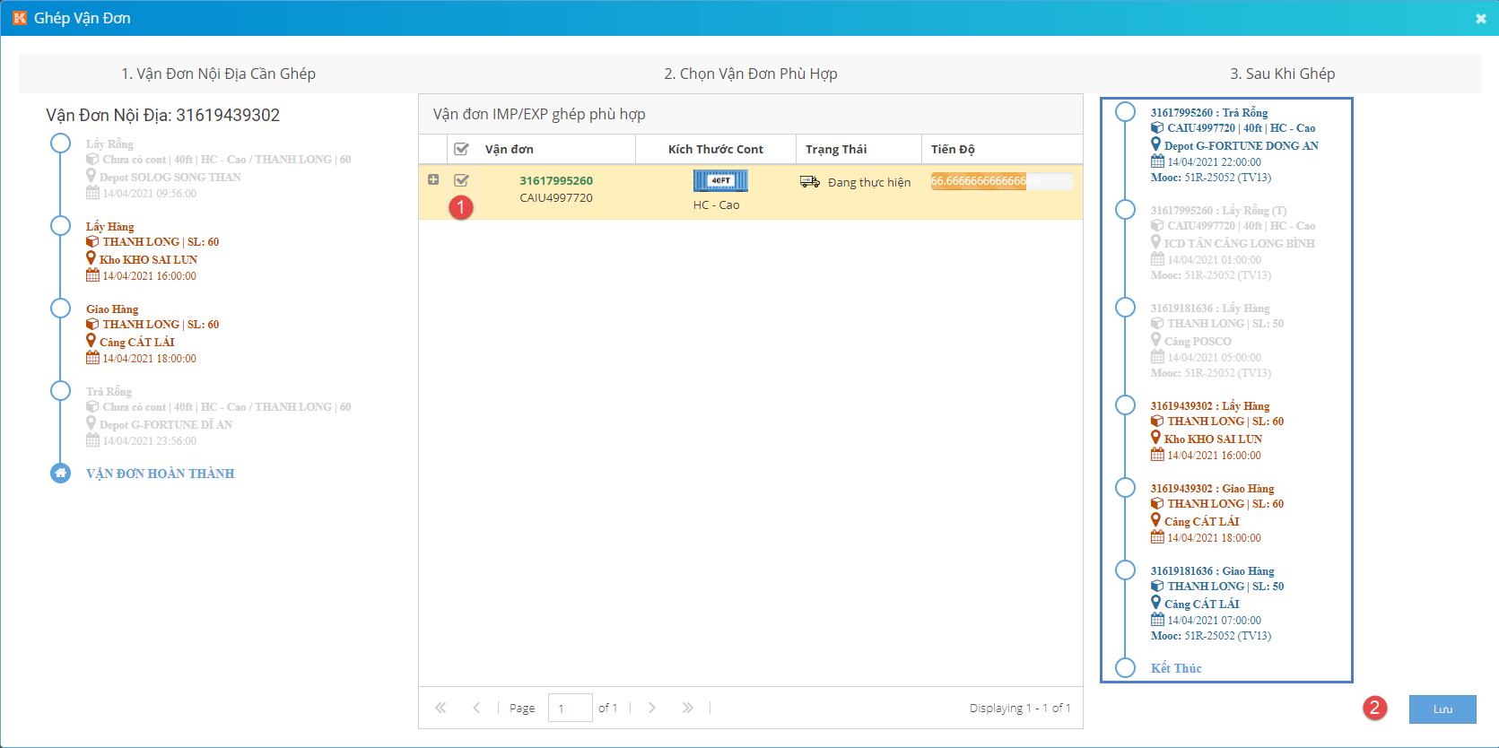Click the page number input field
Image resolution: width=1499 pixels, height=748 pixels.
(570, 708)
